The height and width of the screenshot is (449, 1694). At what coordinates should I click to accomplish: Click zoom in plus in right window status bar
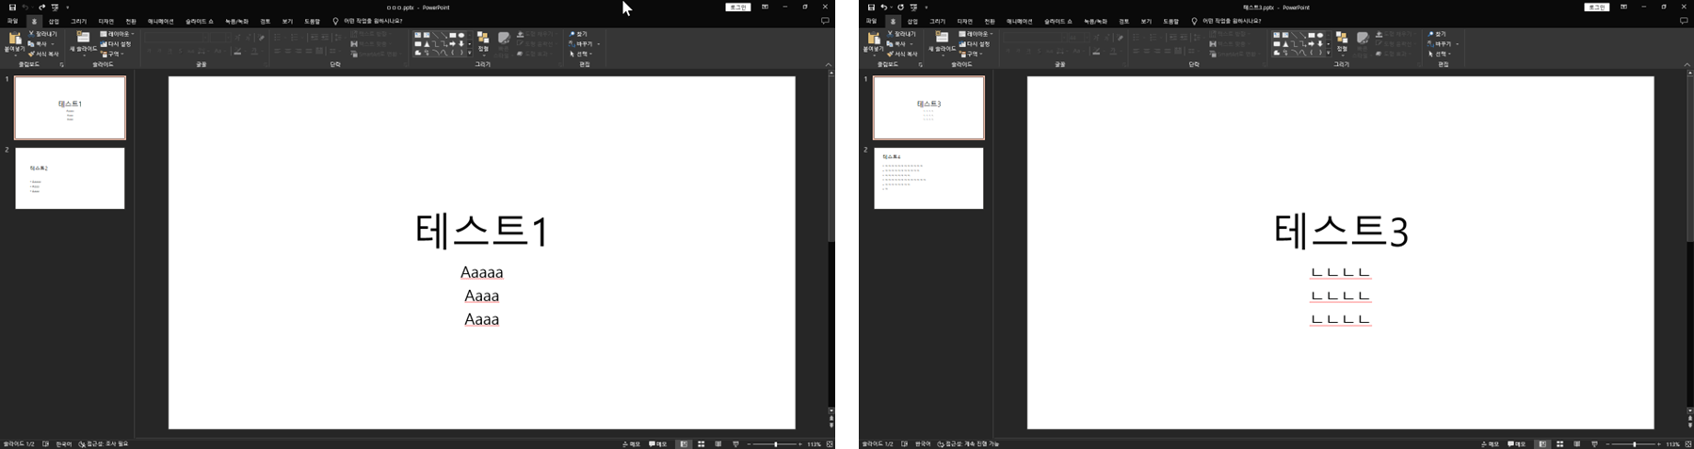point(1659,443)
